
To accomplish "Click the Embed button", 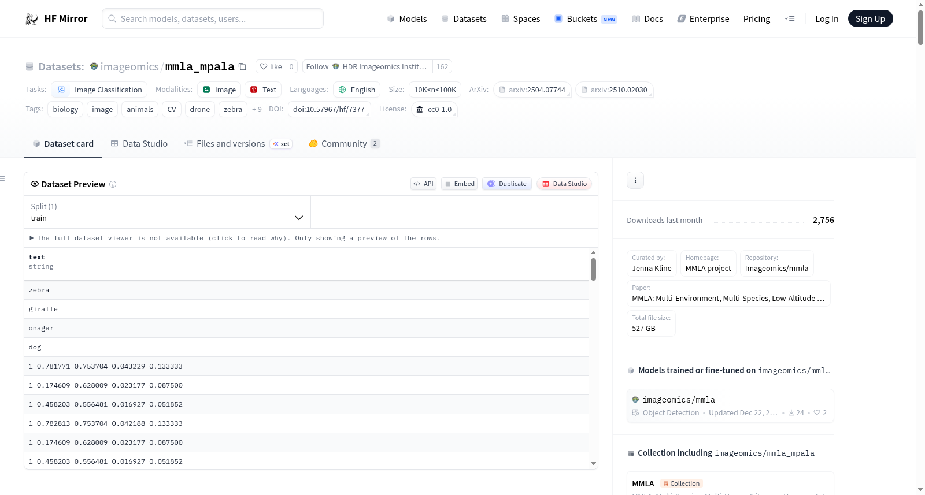I will click(x=459, y=184).
